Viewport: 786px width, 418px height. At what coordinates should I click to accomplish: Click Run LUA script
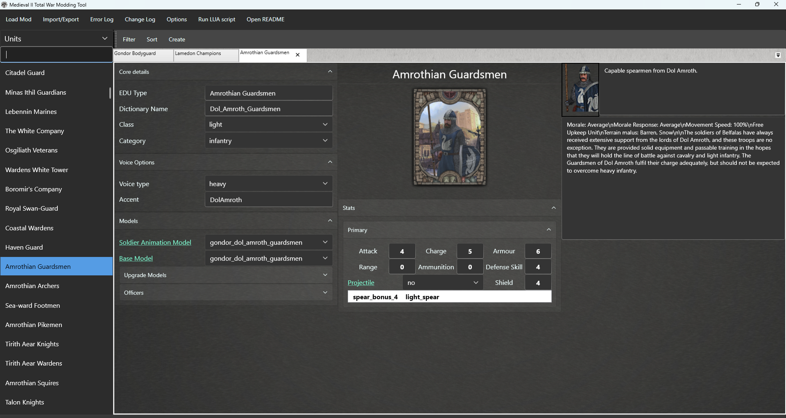[216, 19]
